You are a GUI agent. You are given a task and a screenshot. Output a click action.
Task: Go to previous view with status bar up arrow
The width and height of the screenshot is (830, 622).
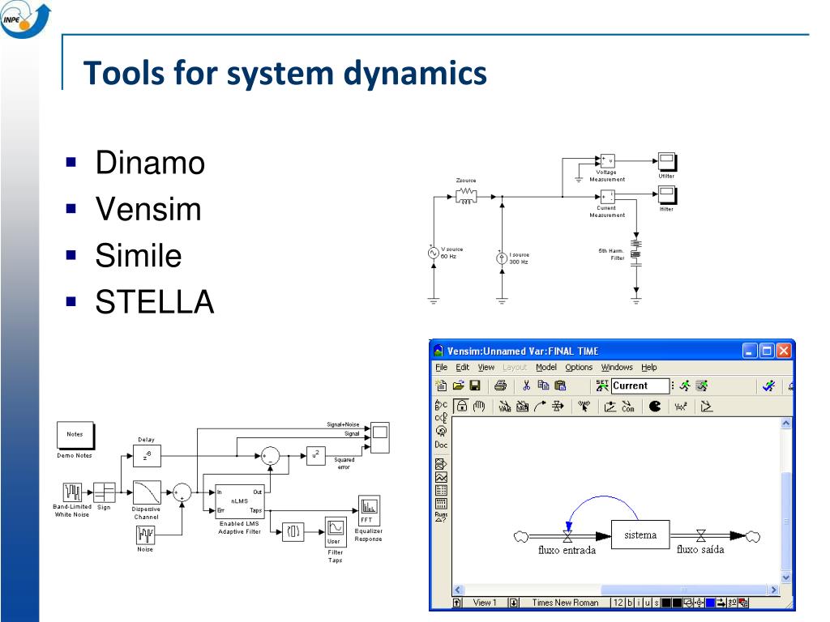[x=457, y=603]
